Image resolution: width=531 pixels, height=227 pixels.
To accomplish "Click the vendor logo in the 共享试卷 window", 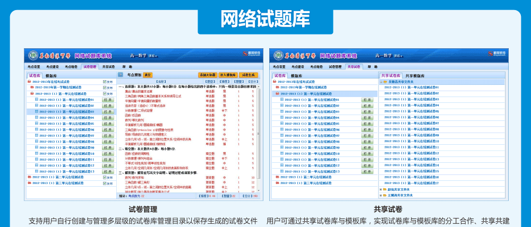I will 492,53.
